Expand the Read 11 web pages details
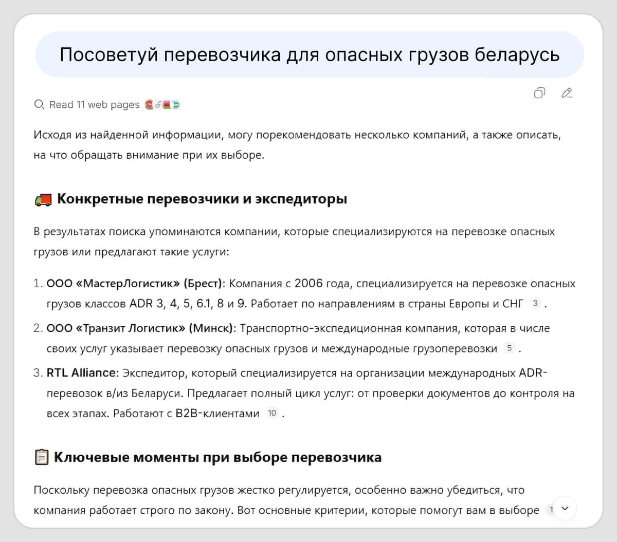The height and width of the screenshot is (542, 617). 94,105
